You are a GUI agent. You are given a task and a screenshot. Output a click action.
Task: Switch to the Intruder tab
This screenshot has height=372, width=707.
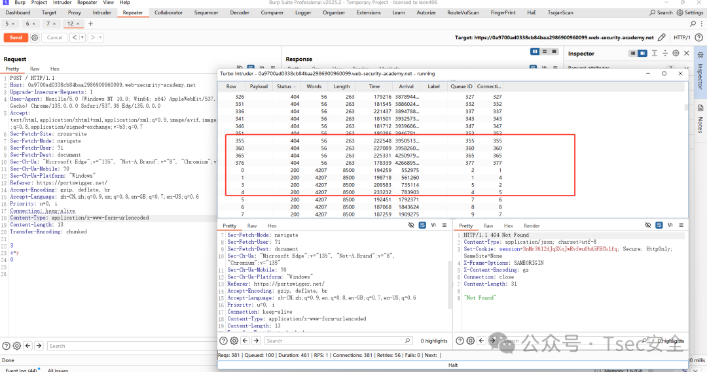(x=102, y=12)
